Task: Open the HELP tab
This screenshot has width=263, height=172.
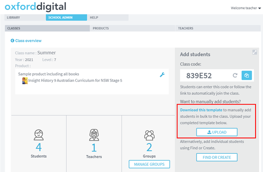Action: point(108,17)
